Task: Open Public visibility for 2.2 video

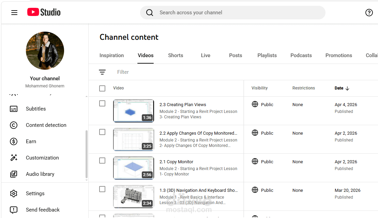Action: 262,133
